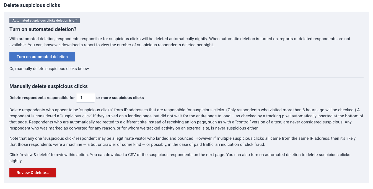373x189 pixels.
Task: Click the 'Delete suspicious clicks' page title
Action: point(32,5)
